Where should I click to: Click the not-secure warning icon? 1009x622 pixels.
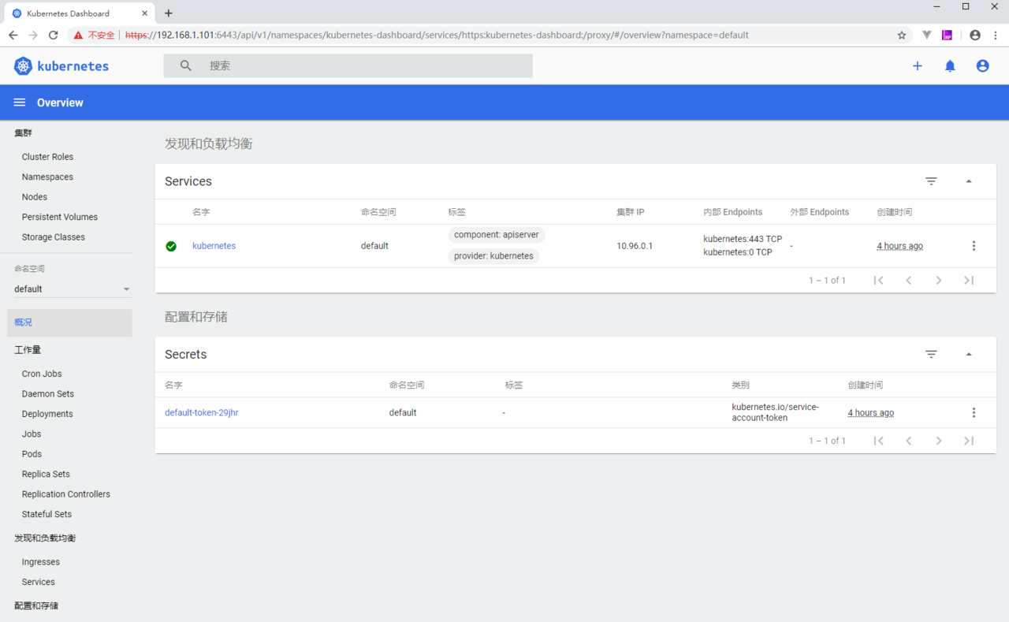coord(78,35)
